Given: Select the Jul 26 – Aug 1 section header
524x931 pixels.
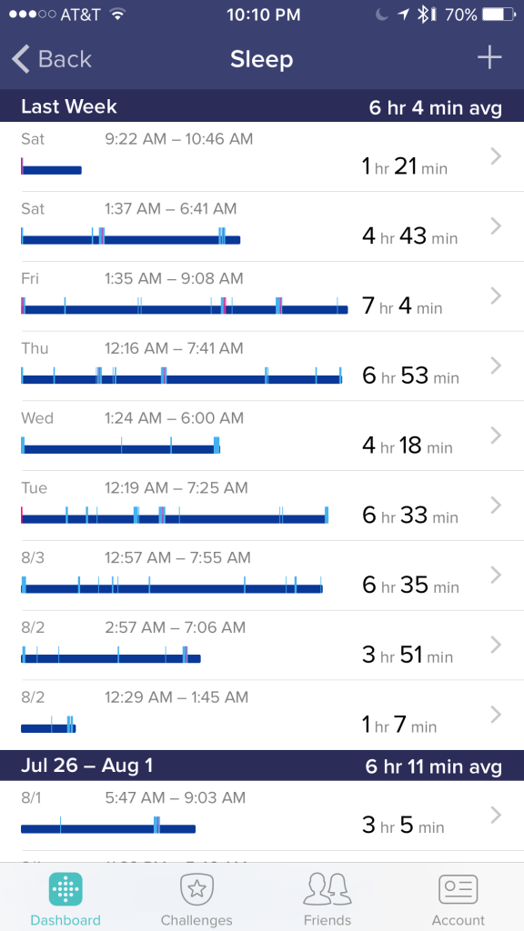Looking at the screenshot, I should [x=262, y=766].
